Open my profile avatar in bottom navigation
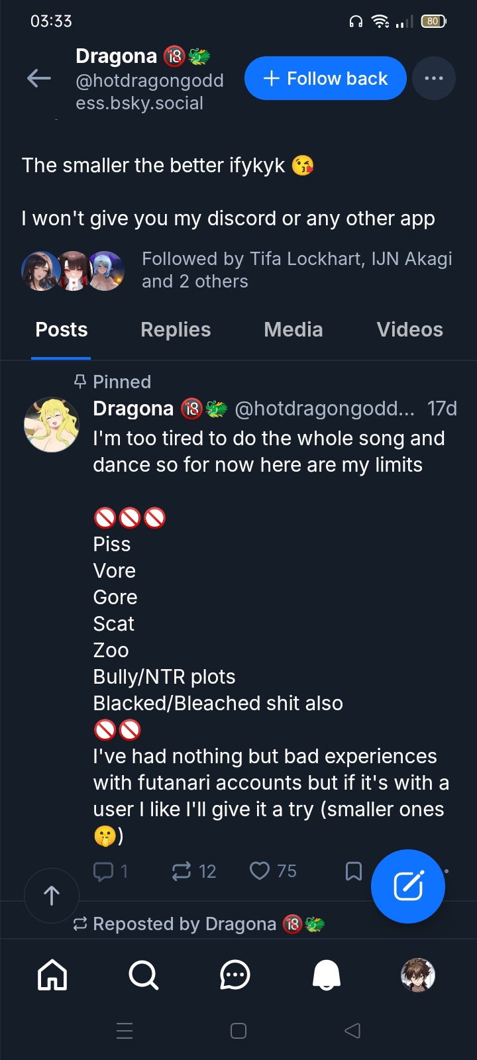The image size is (477, 1060). (x=418, y=975)
